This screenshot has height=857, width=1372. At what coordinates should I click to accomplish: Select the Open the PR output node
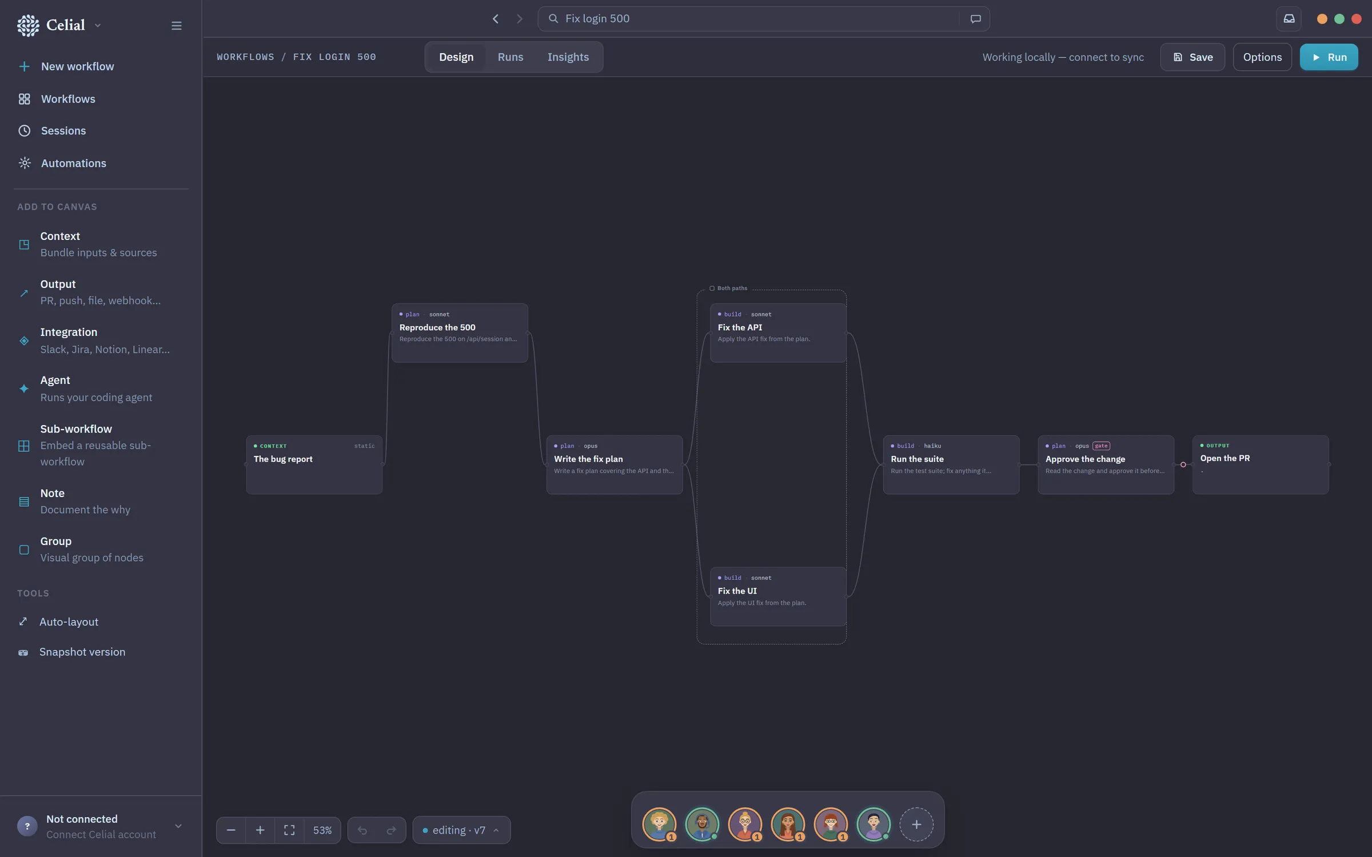1261,464
